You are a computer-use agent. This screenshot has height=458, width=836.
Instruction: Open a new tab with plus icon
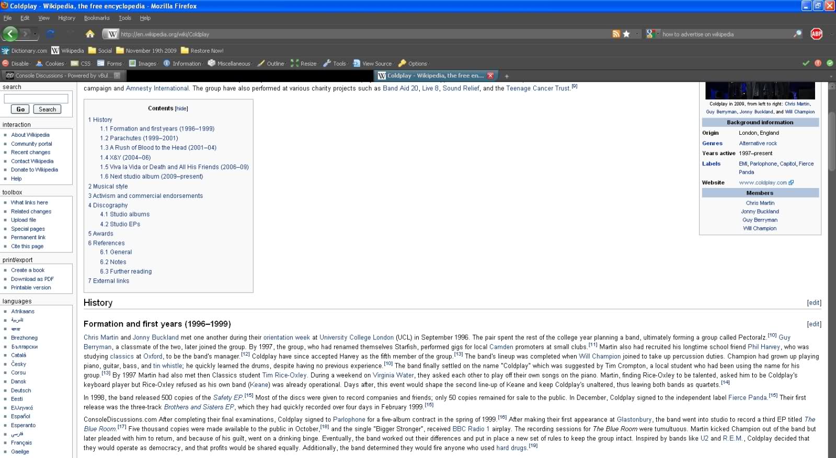[x=506, y=76]
